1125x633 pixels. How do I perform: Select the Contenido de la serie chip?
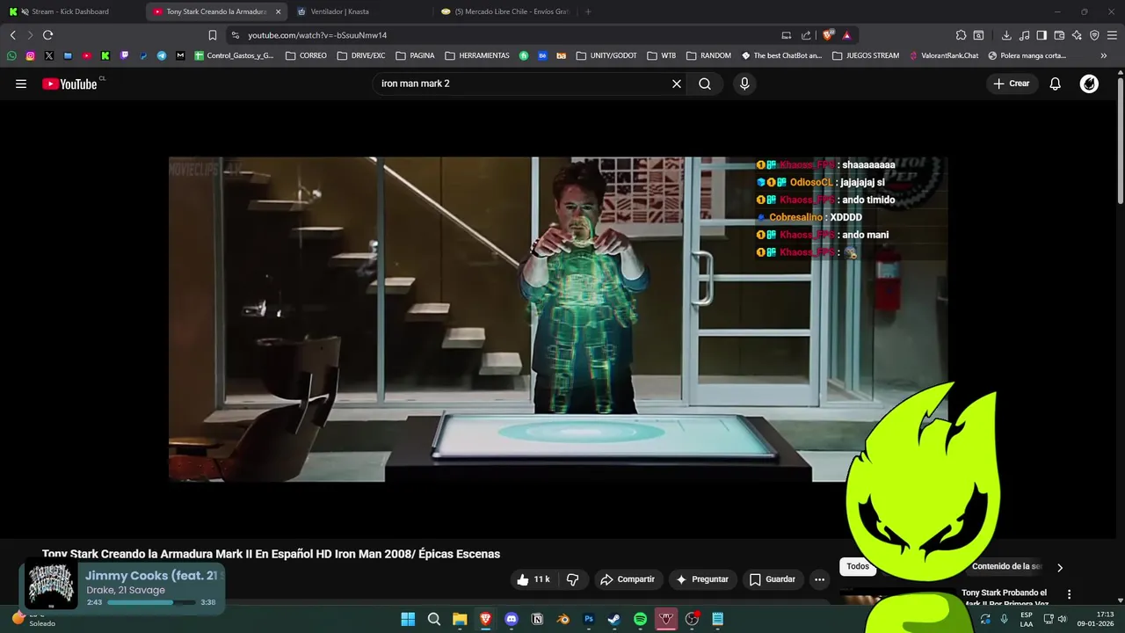1007,566
